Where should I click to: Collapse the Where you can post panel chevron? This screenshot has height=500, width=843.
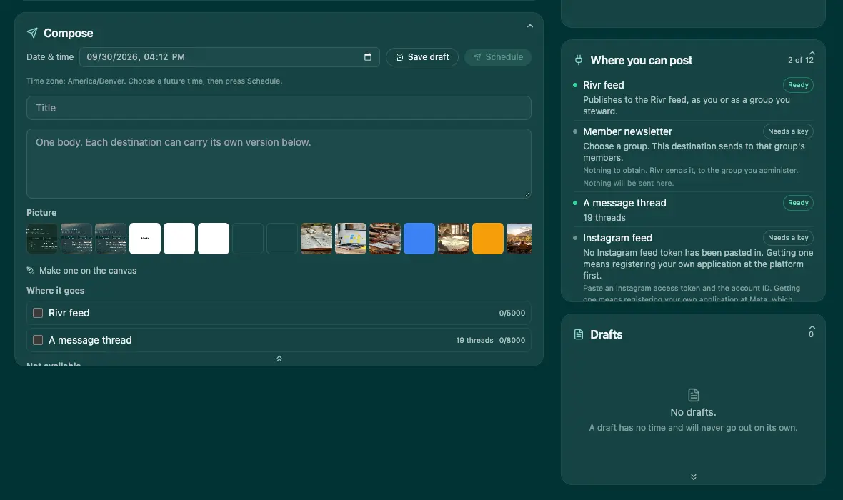click(x=812, y=54)
